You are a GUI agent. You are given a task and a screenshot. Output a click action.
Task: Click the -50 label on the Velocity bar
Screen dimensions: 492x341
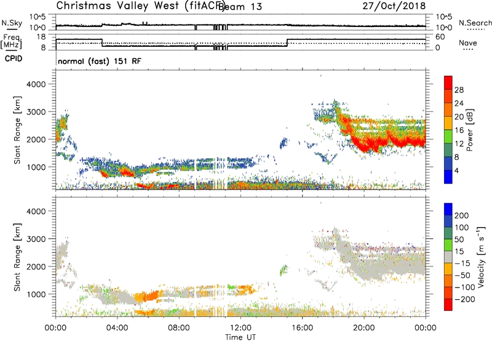(462, 275)
